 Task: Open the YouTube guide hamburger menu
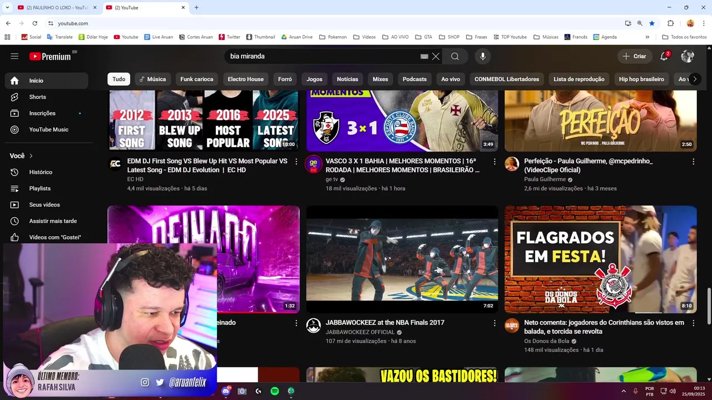pyautogui.click(x=14, y=56)
